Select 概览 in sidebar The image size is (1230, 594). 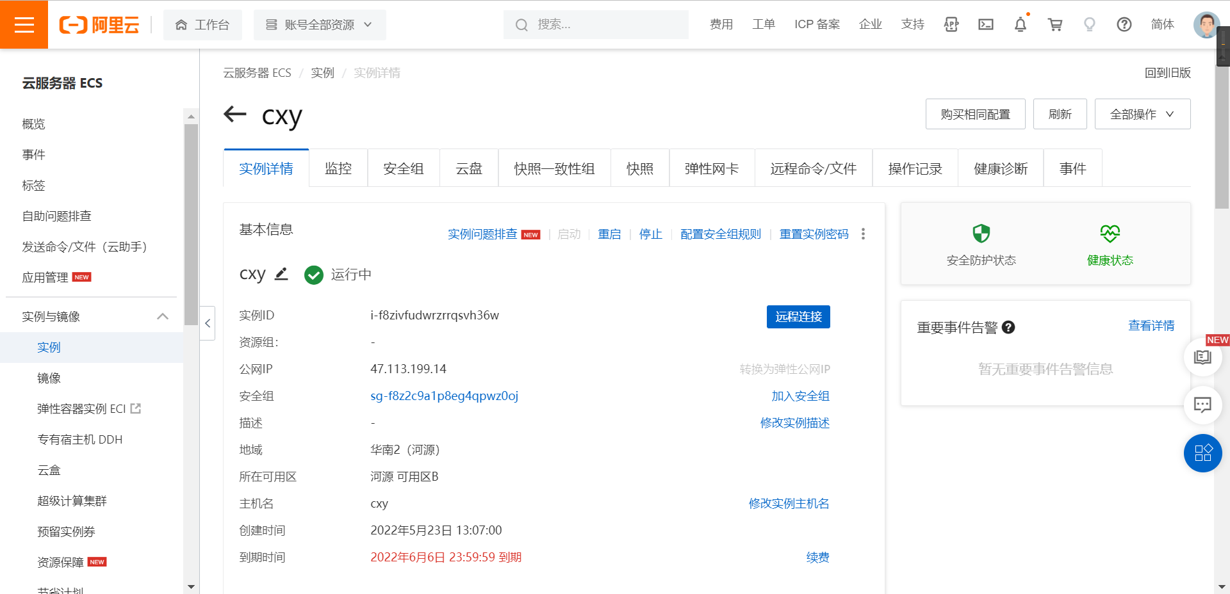33,124
